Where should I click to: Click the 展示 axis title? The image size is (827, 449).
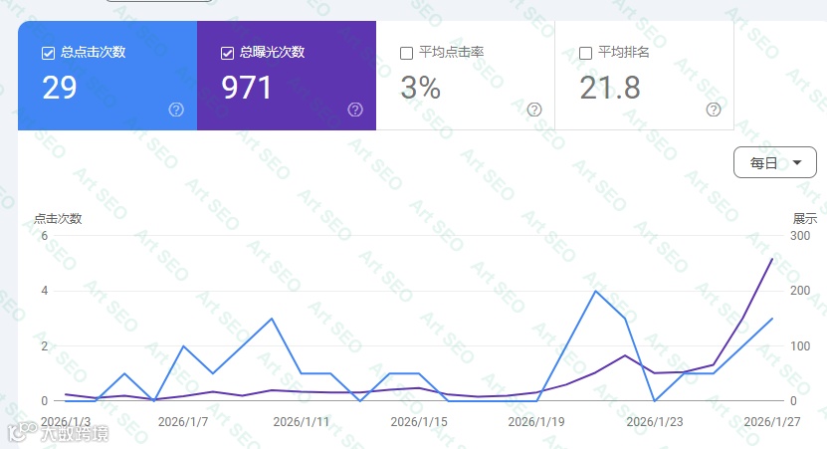[x=804, y=218]
